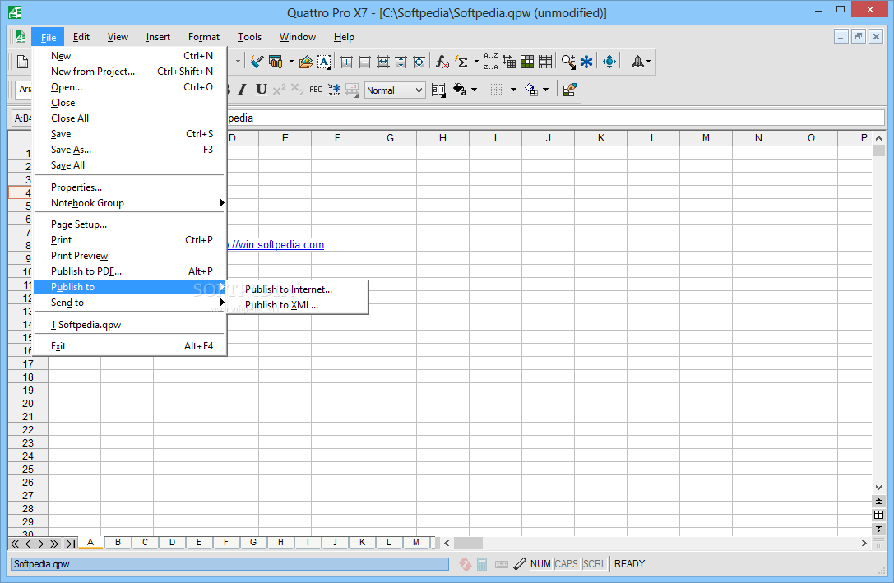Image resolution: width=894 pixels, height=583 pixels.
Task: Click the New blank notebook icon
Action: click(23, 62)
